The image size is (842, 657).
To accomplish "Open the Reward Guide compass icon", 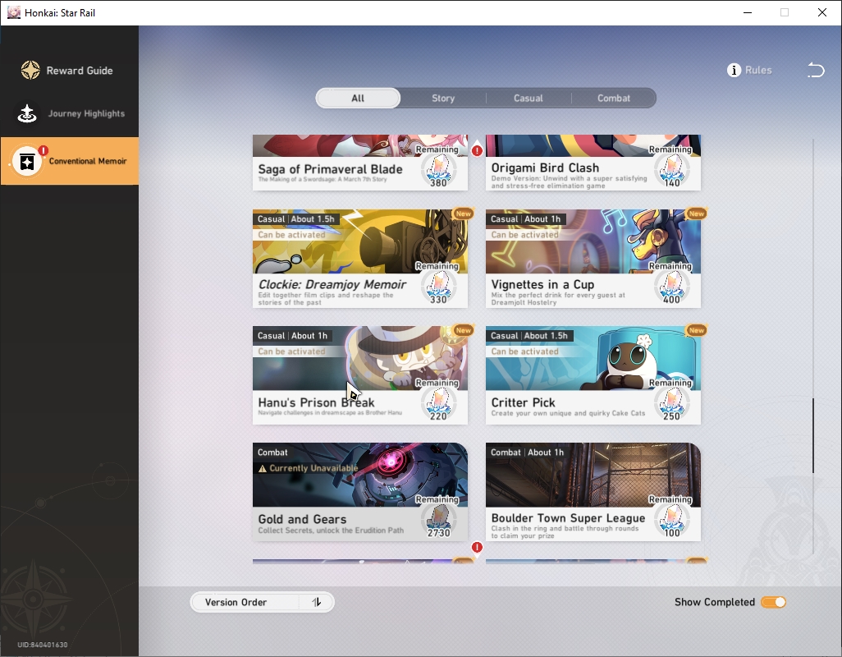I will 30,71.
